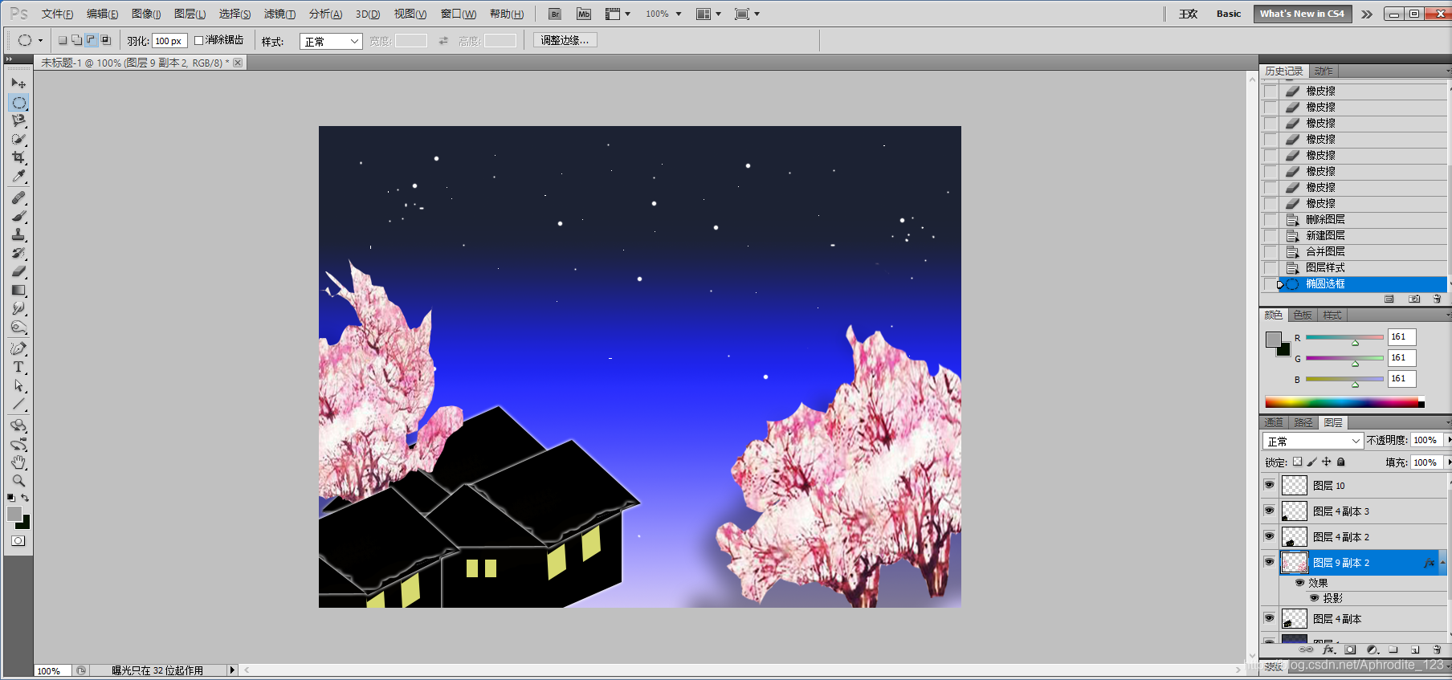Expand workspace switcher double arrow

(1367, 14)
